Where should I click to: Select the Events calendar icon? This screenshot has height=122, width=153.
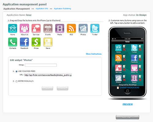tap(48, 28)
